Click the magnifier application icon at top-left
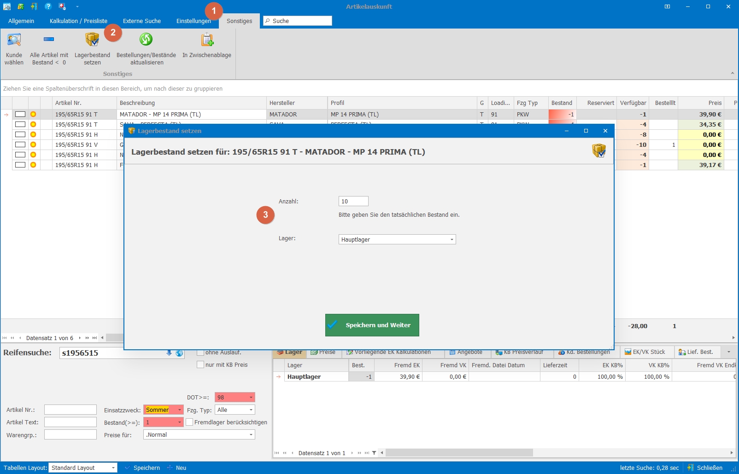The image size is (739, 474). (7, 6)
